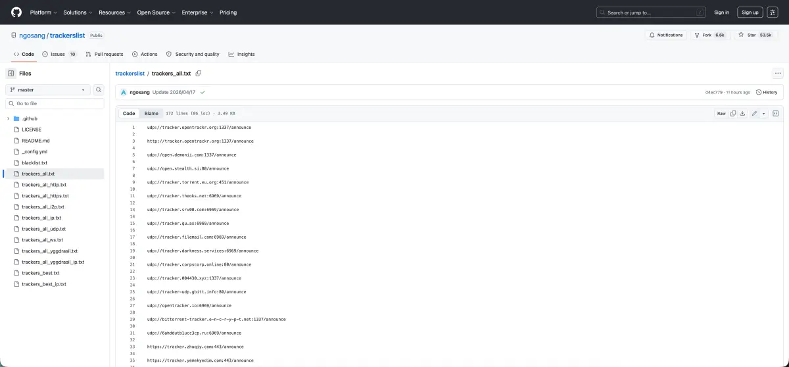789x367 pixels.
Task: Click the GitHub logo icon
Action: click(x=16, y=12)
